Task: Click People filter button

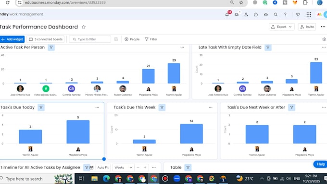Action: pos(132,39)
